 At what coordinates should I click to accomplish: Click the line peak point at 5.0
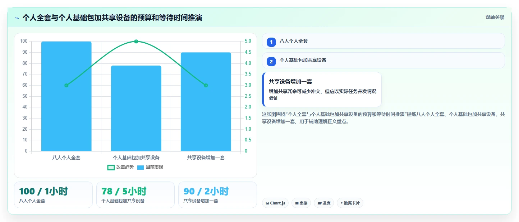pos(136,42)
